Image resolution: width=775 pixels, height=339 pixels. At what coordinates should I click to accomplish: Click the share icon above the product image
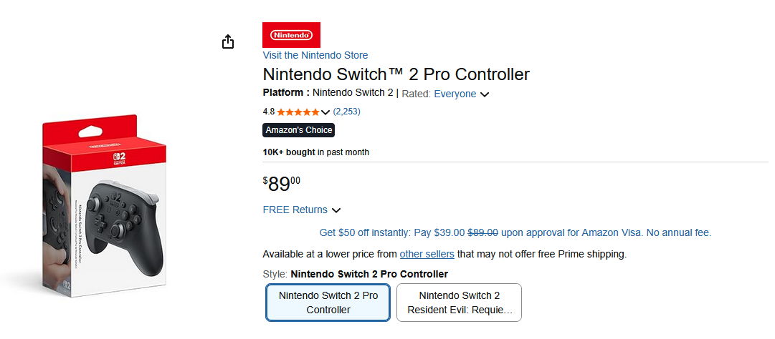coord(228,42)
